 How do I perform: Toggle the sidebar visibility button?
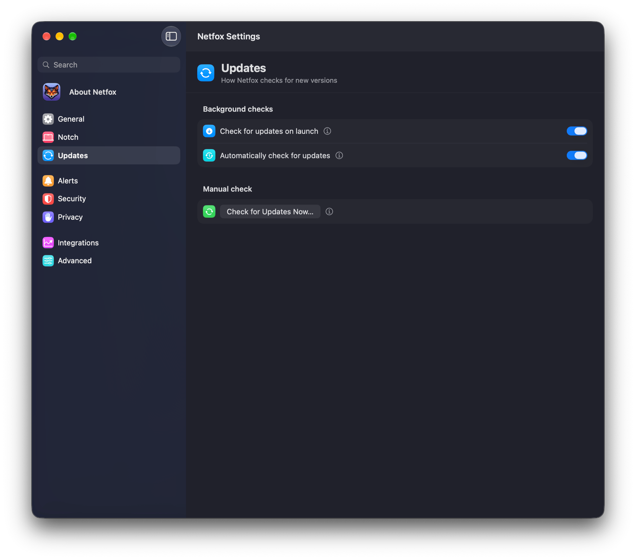(171, 36)
